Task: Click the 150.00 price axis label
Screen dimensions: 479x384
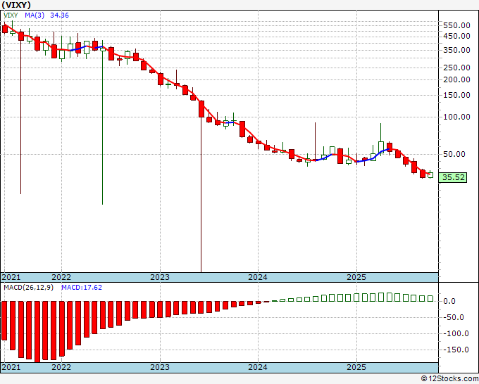Action: (x=456, y=95)
